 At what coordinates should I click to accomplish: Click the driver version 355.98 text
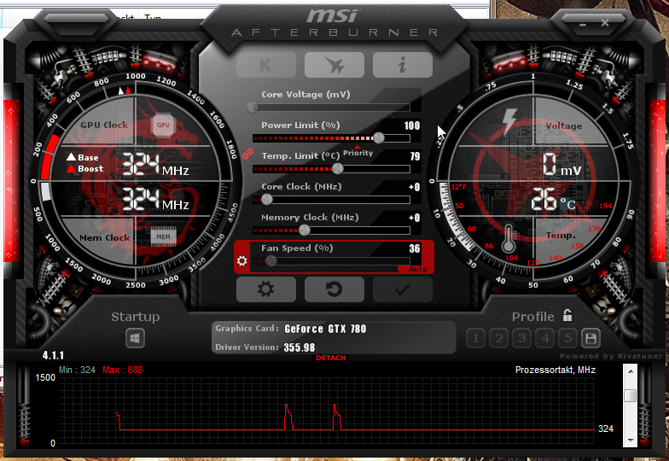point(300,347)
